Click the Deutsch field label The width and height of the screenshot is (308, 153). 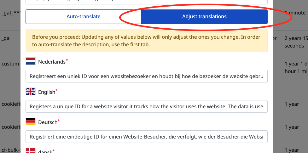click(48, 122)
